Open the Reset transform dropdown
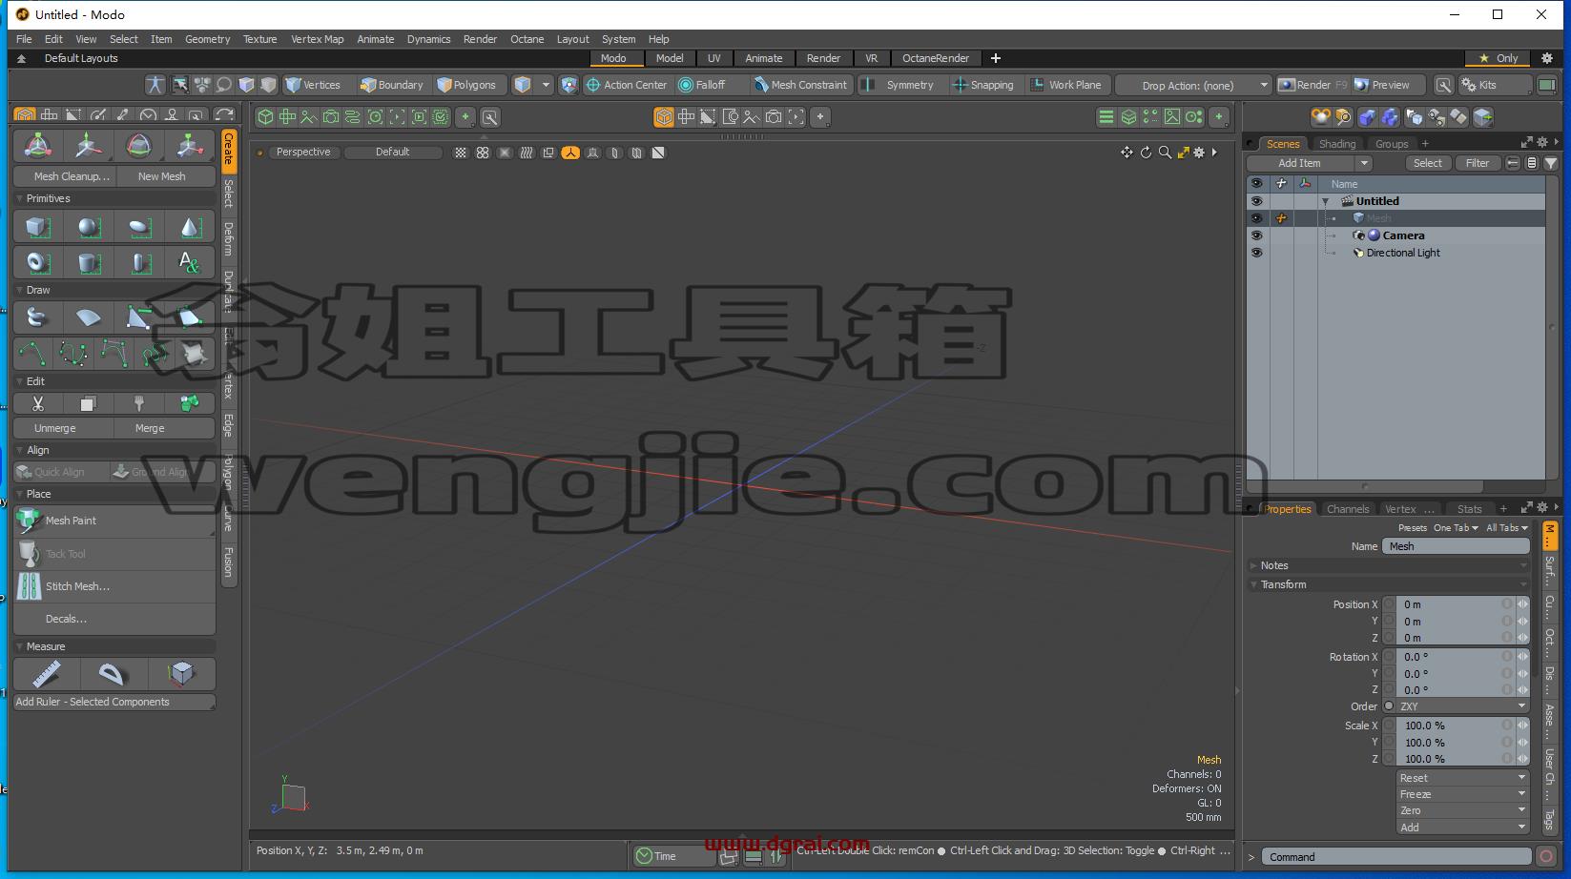Viewport: 1571px width, 879px height. (x=1463, y=778)
